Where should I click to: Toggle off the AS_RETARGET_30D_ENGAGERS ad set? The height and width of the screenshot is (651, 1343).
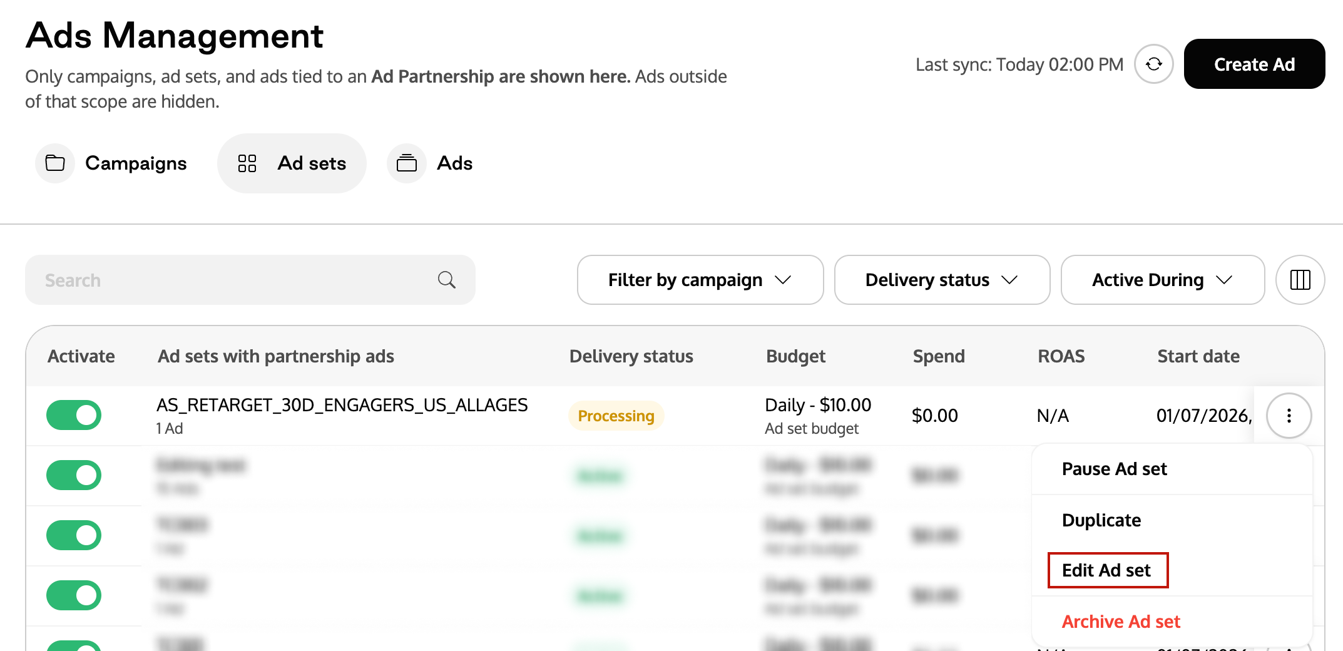[x=74, y=415]
